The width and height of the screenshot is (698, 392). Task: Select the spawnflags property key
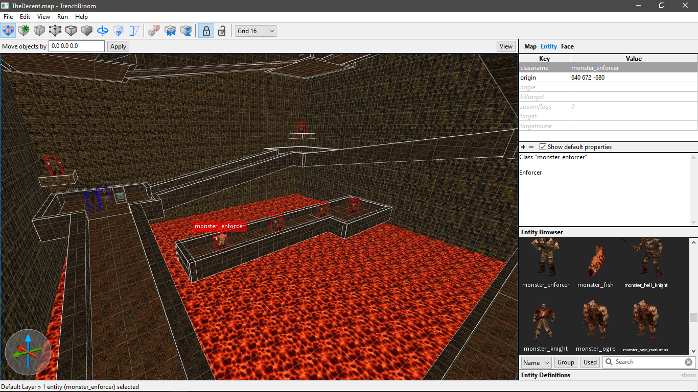pyautogui.click(x=544, y=107)
